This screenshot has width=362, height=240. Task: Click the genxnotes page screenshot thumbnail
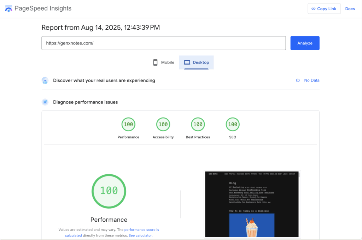coord(252,204)
